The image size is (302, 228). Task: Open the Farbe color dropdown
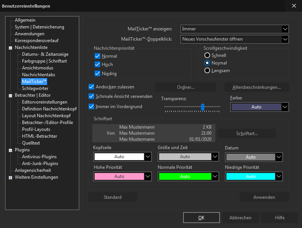[x=259, y=107]
